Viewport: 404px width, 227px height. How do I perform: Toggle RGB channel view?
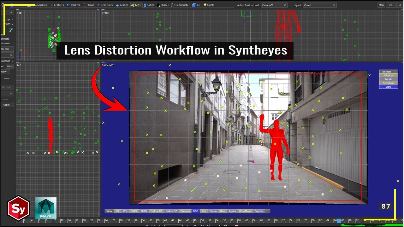click(x=196, y=211)
